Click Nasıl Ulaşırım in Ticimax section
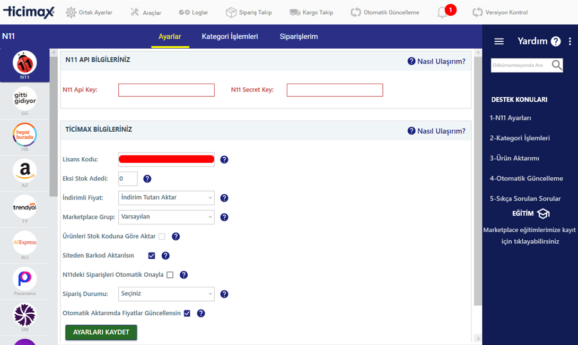 [436, 131]
